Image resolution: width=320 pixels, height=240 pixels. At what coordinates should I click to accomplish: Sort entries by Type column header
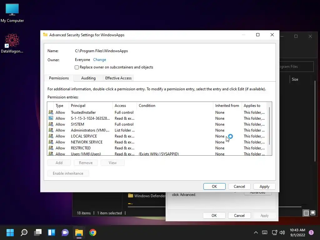coord(61,106)
